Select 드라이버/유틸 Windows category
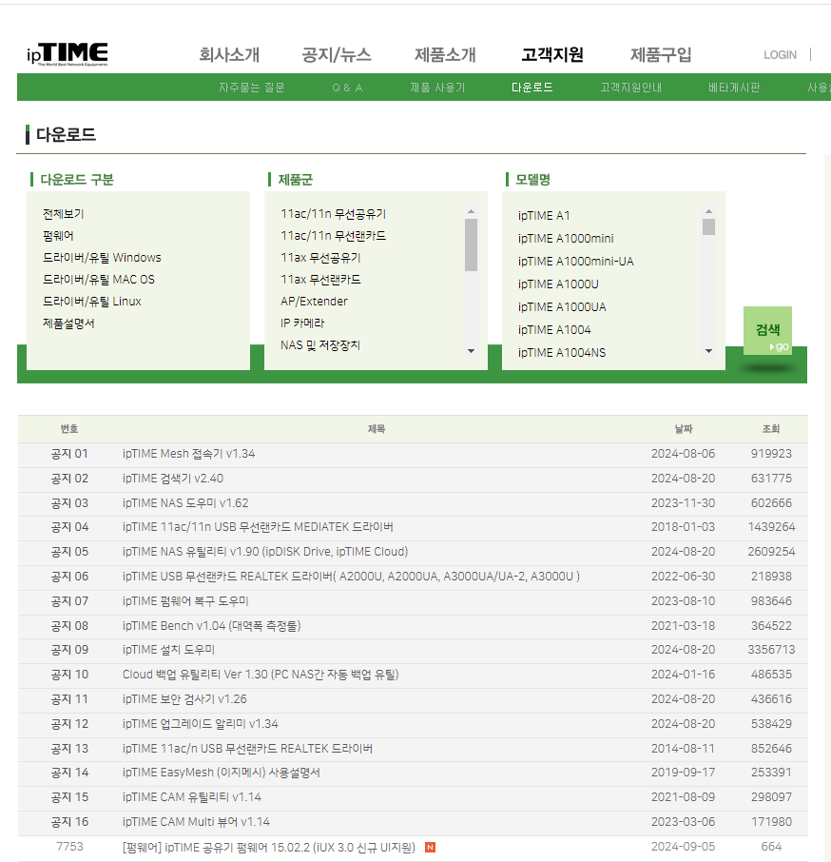This screenshot has width=831, height=862. (x=102, y=258)
